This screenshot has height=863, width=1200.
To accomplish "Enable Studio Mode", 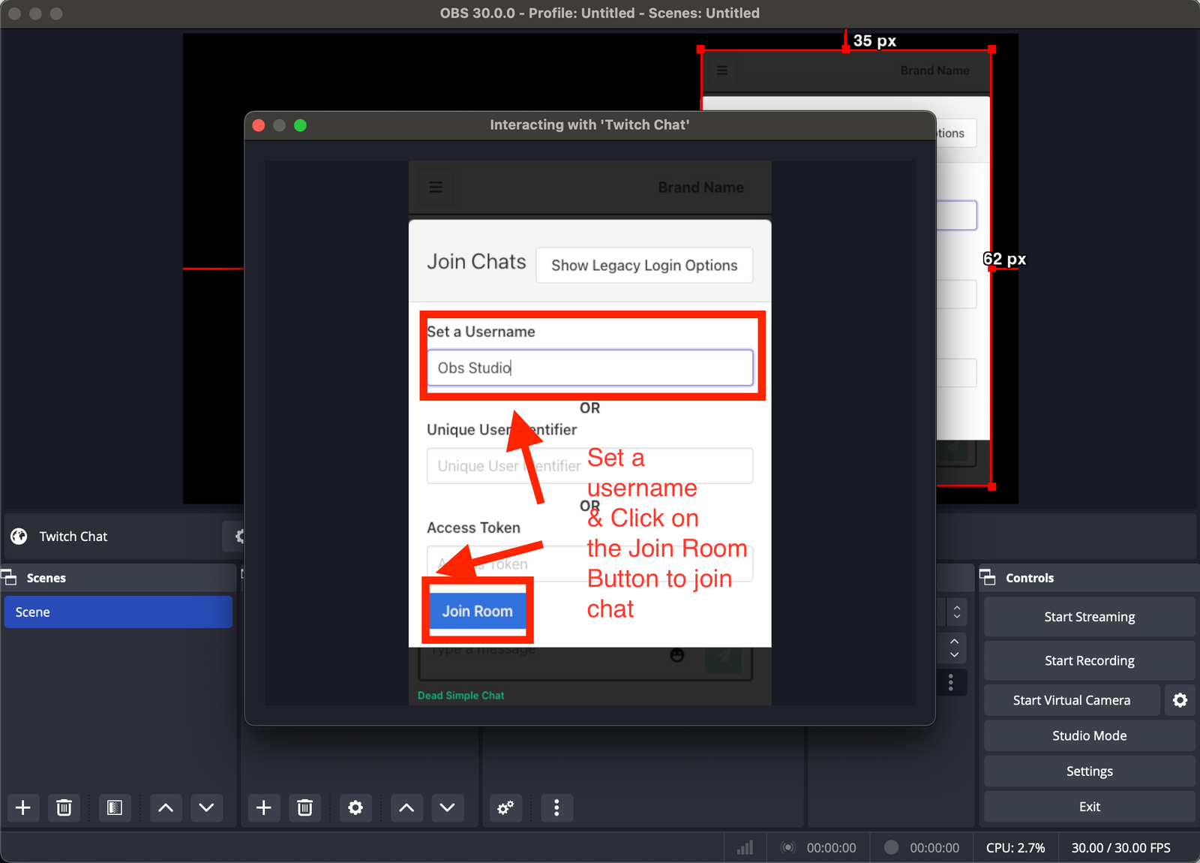I will click(x=1088, y=735).
